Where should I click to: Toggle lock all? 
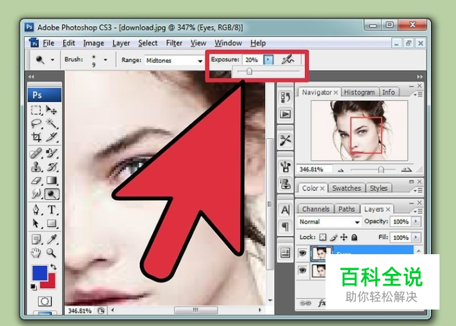click(355, 237)
